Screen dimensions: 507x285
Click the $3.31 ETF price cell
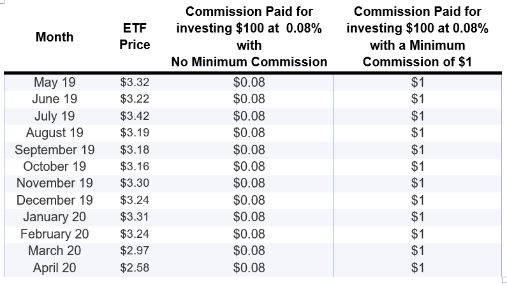[x=135, y=217]
